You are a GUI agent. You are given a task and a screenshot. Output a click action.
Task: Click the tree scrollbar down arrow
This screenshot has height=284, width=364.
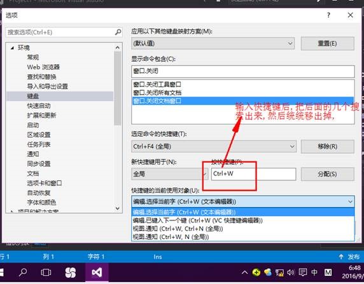(x=118, y=208)
